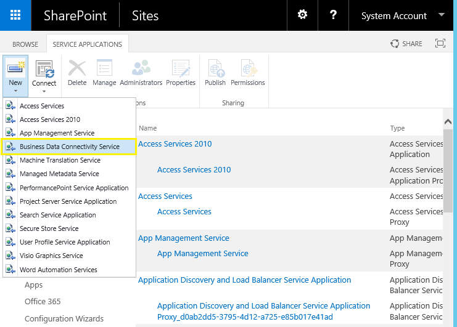Click the Administrators ribbon icon
The image size is (457, 327).
pos(141,68)
